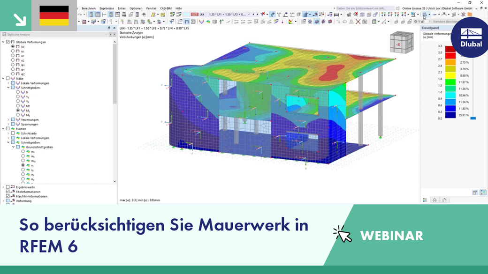Click the first icon at Steuerpanel bottom left

point(425,200)
